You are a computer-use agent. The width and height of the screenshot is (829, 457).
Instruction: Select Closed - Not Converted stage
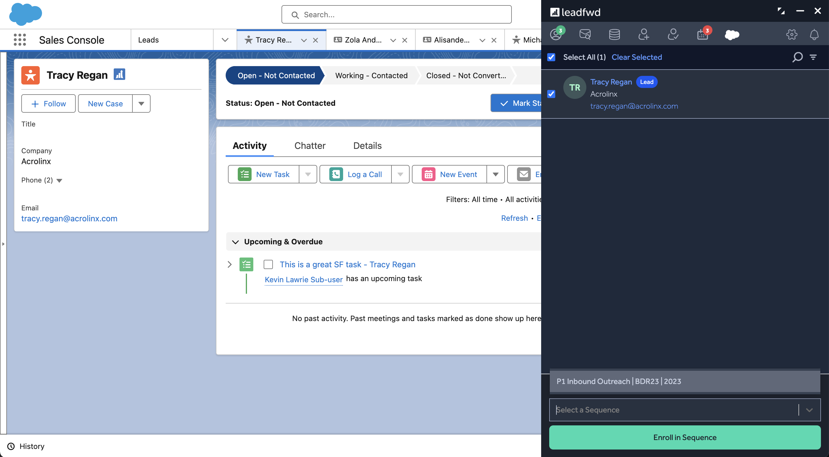[466, 76]
